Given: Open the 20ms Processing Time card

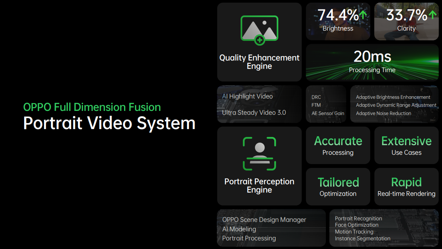Looking at the screenshot, I should coord(372,63).
